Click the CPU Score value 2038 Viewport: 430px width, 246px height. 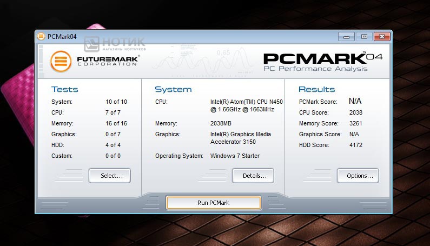(x=356, y=112)
